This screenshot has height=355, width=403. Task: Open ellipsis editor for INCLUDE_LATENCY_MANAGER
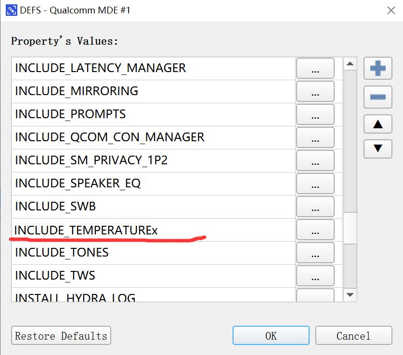(x=315, y=68)
